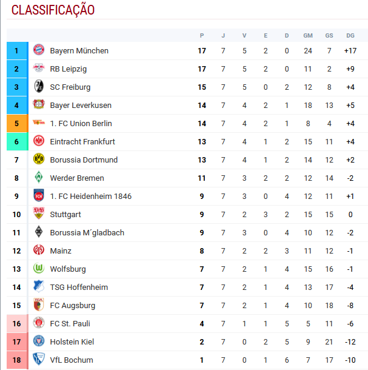368x370 pixels.
Task: Click the Classificação heading
Action: click(53, 10)
